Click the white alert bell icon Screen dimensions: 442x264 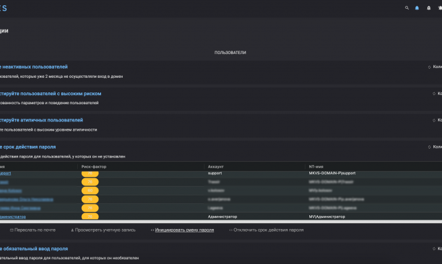coord(429,8)
